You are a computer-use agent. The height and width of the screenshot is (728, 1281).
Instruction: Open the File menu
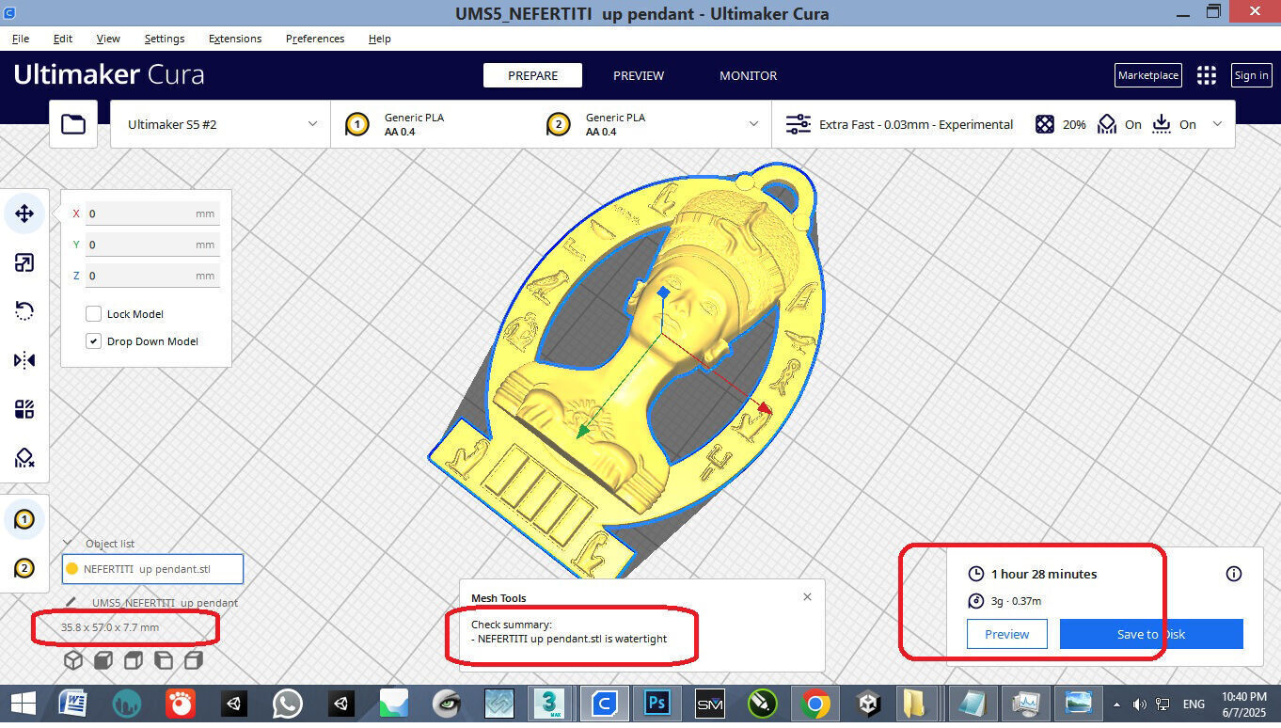(20, 39)
